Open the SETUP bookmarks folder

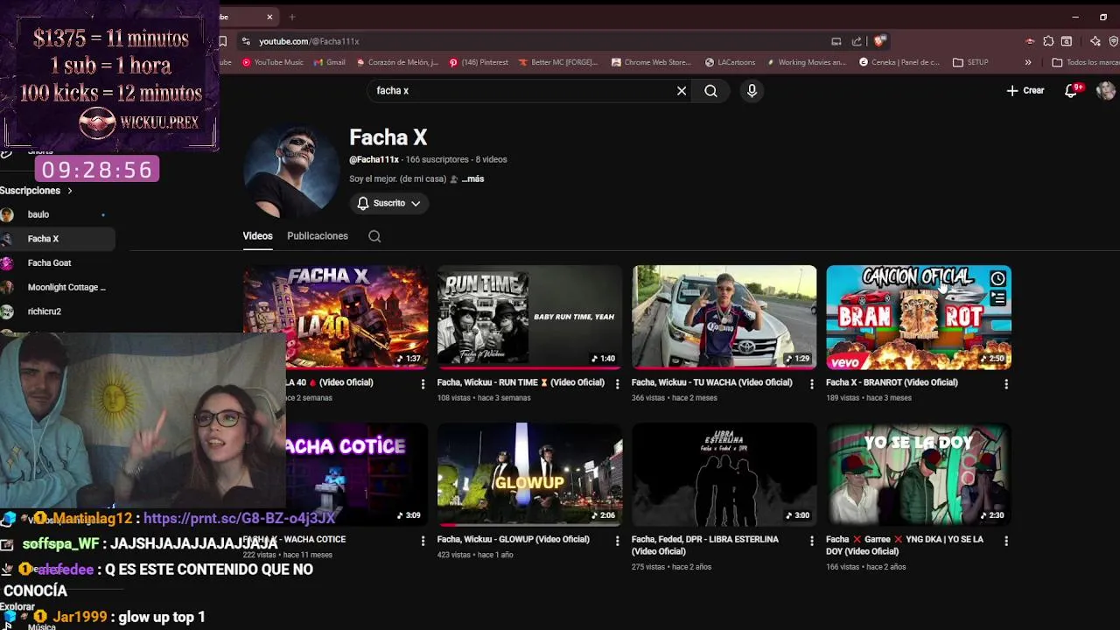pyautogui.click(x=970, y=62)
